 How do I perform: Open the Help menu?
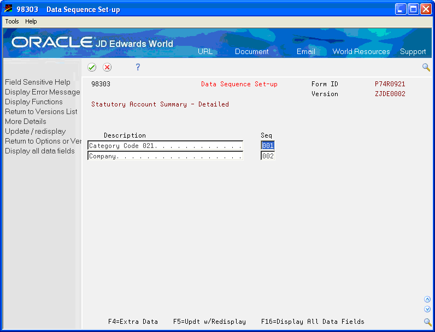click(x=31, y=21)
